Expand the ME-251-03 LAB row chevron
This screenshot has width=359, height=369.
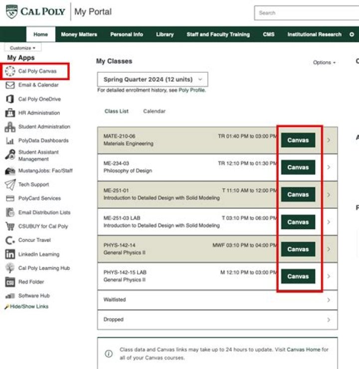click(329, 222)
